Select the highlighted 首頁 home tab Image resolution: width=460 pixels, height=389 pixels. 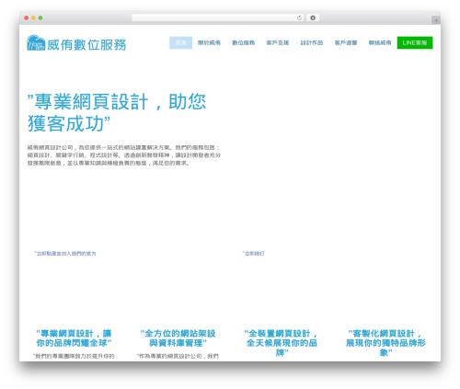(x=180, y=42)
